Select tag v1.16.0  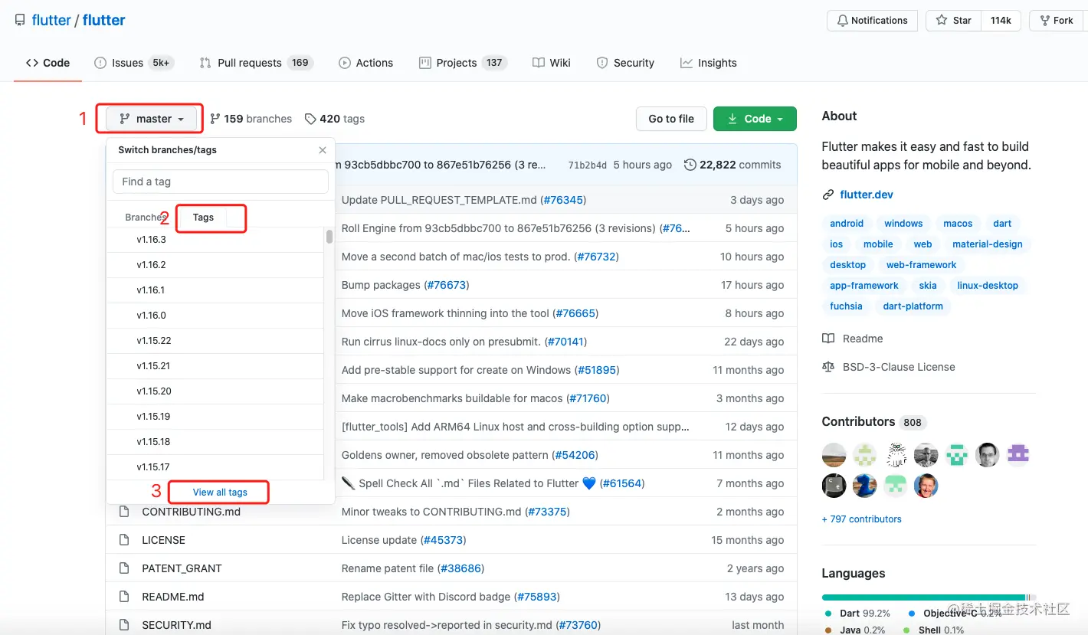[215, 316]
